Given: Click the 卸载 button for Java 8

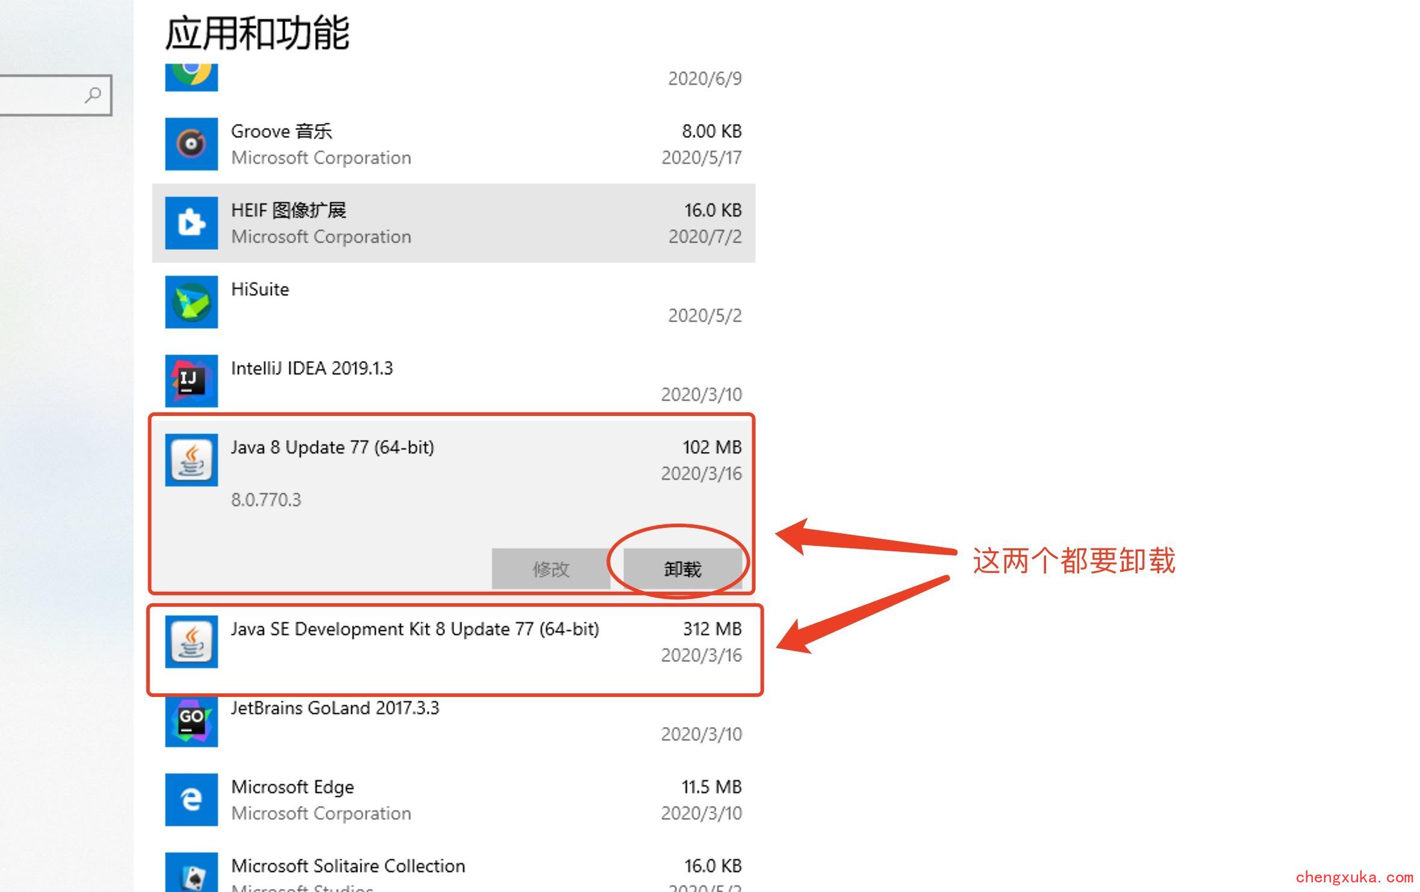Looking at the screenshot, I should click(682, 569).
